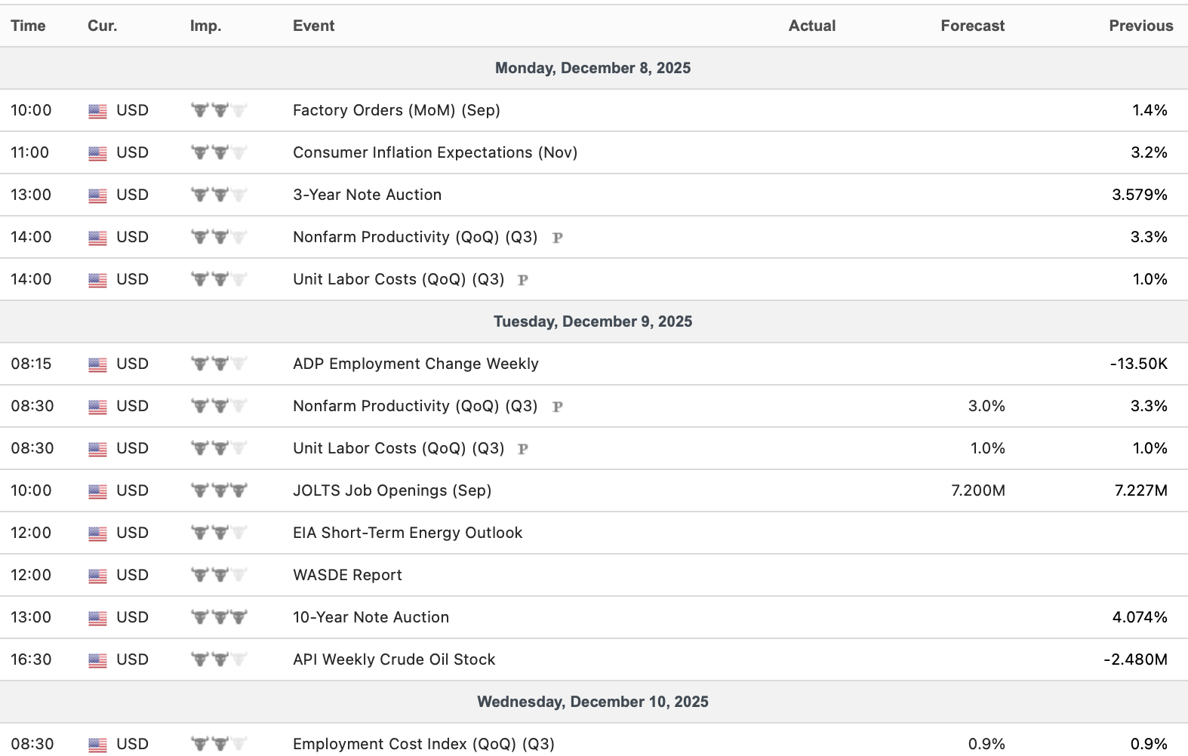Click the importance bulls for ADP Employment Change Weekly
This screenshot has width=1188, height=756.
(219, 364)
